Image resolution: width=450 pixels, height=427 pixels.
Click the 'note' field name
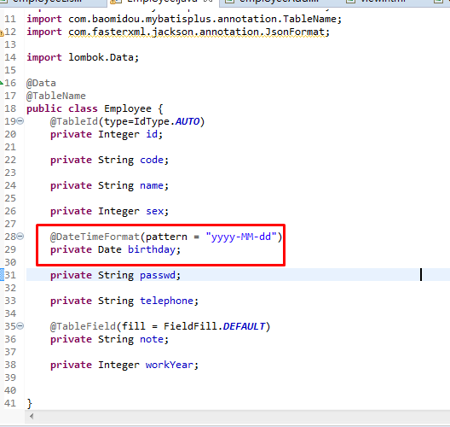[152, 339]
